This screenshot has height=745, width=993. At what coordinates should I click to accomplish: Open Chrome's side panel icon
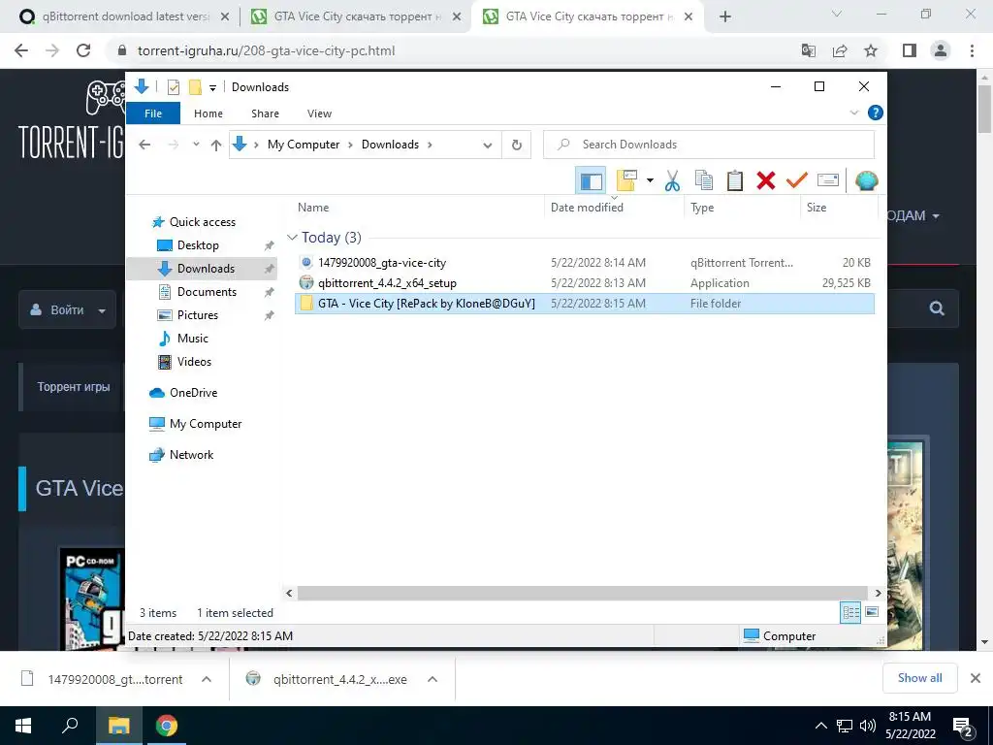(x=910, y=50)
